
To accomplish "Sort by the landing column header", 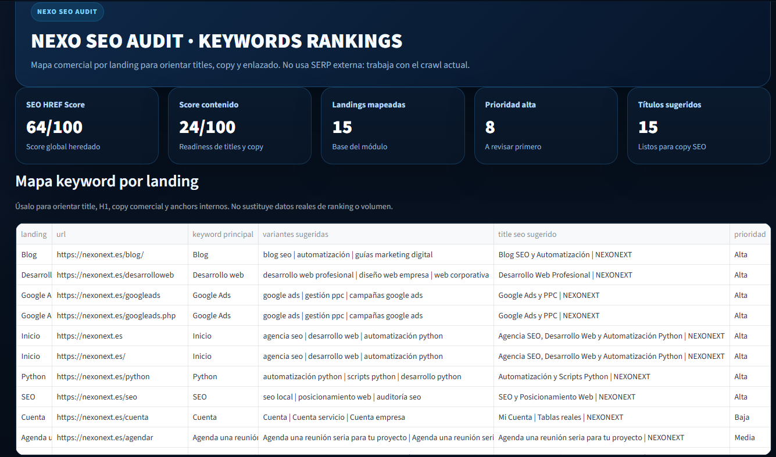I will 34,234.
